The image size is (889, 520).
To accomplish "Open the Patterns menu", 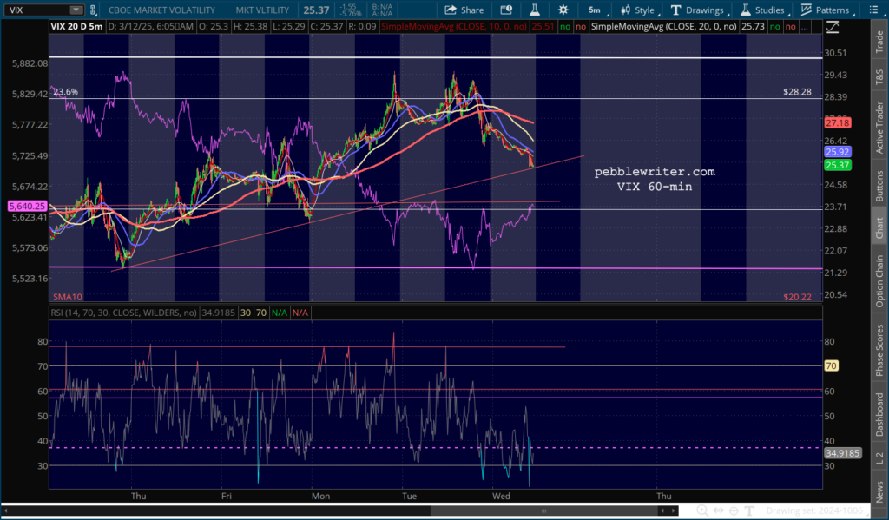I will [824, 10].
